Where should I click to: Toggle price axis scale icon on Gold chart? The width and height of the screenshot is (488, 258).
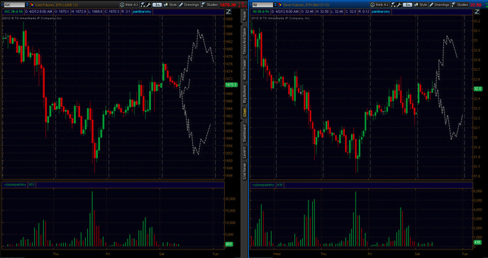click(x=228, y=12)
